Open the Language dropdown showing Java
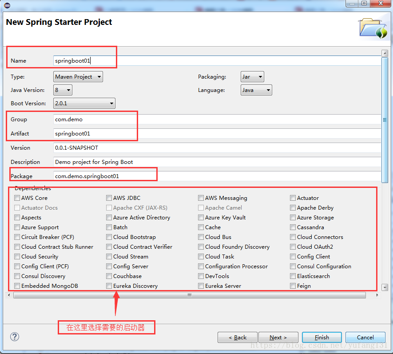This screenshot has height=354, width=393. (256, 90)
